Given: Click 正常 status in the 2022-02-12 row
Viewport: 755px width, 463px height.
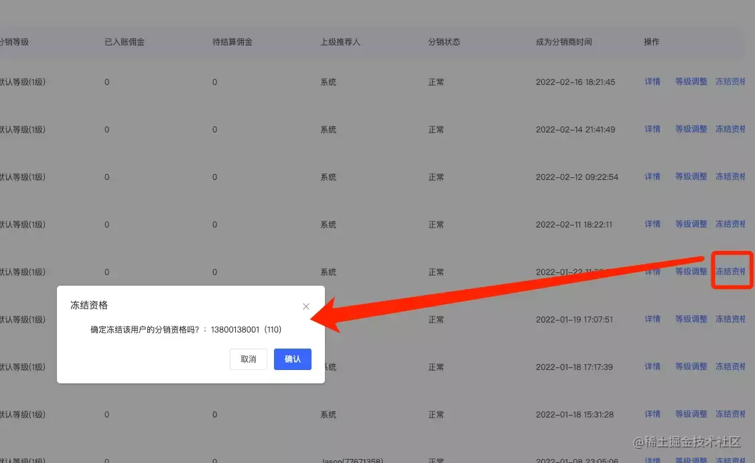Looking at the screenshot, I should pos(436,177).
